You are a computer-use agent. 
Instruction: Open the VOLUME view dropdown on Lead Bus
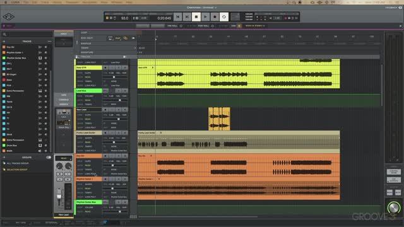click(89, 96)
